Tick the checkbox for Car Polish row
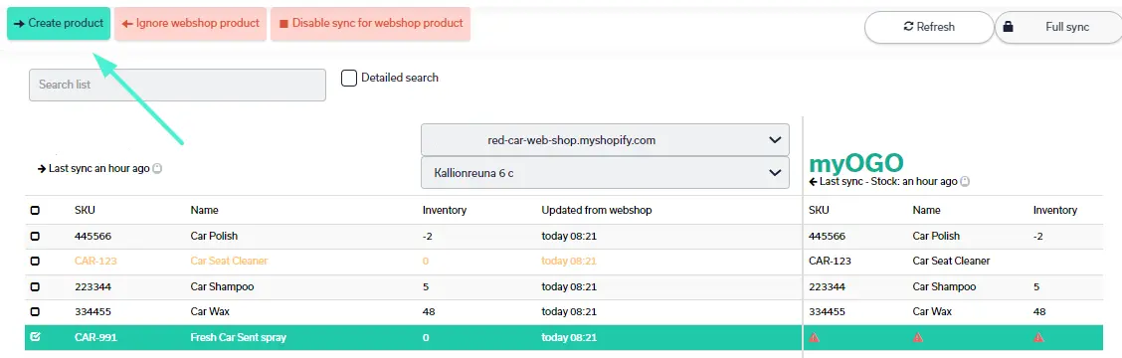 (35, 236)
